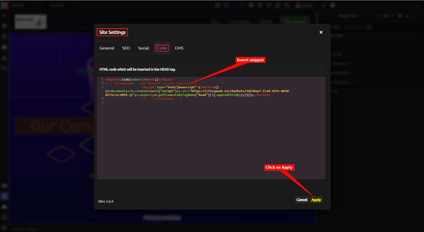Switch to the Code tab
424x232 pixels.
pyautogui.click(x=162, y=48)
